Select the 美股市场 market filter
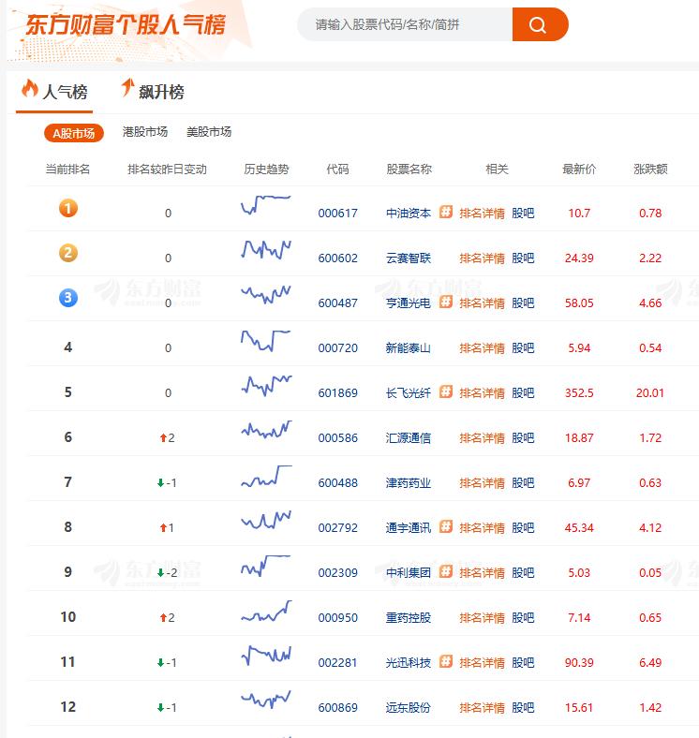 click(209, 132)
